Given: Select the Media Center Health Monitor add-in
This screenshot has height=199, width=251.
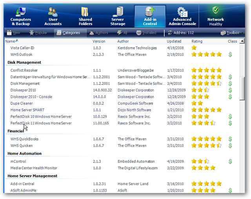Looking at the screenshot, I should (x=34, y=168).
